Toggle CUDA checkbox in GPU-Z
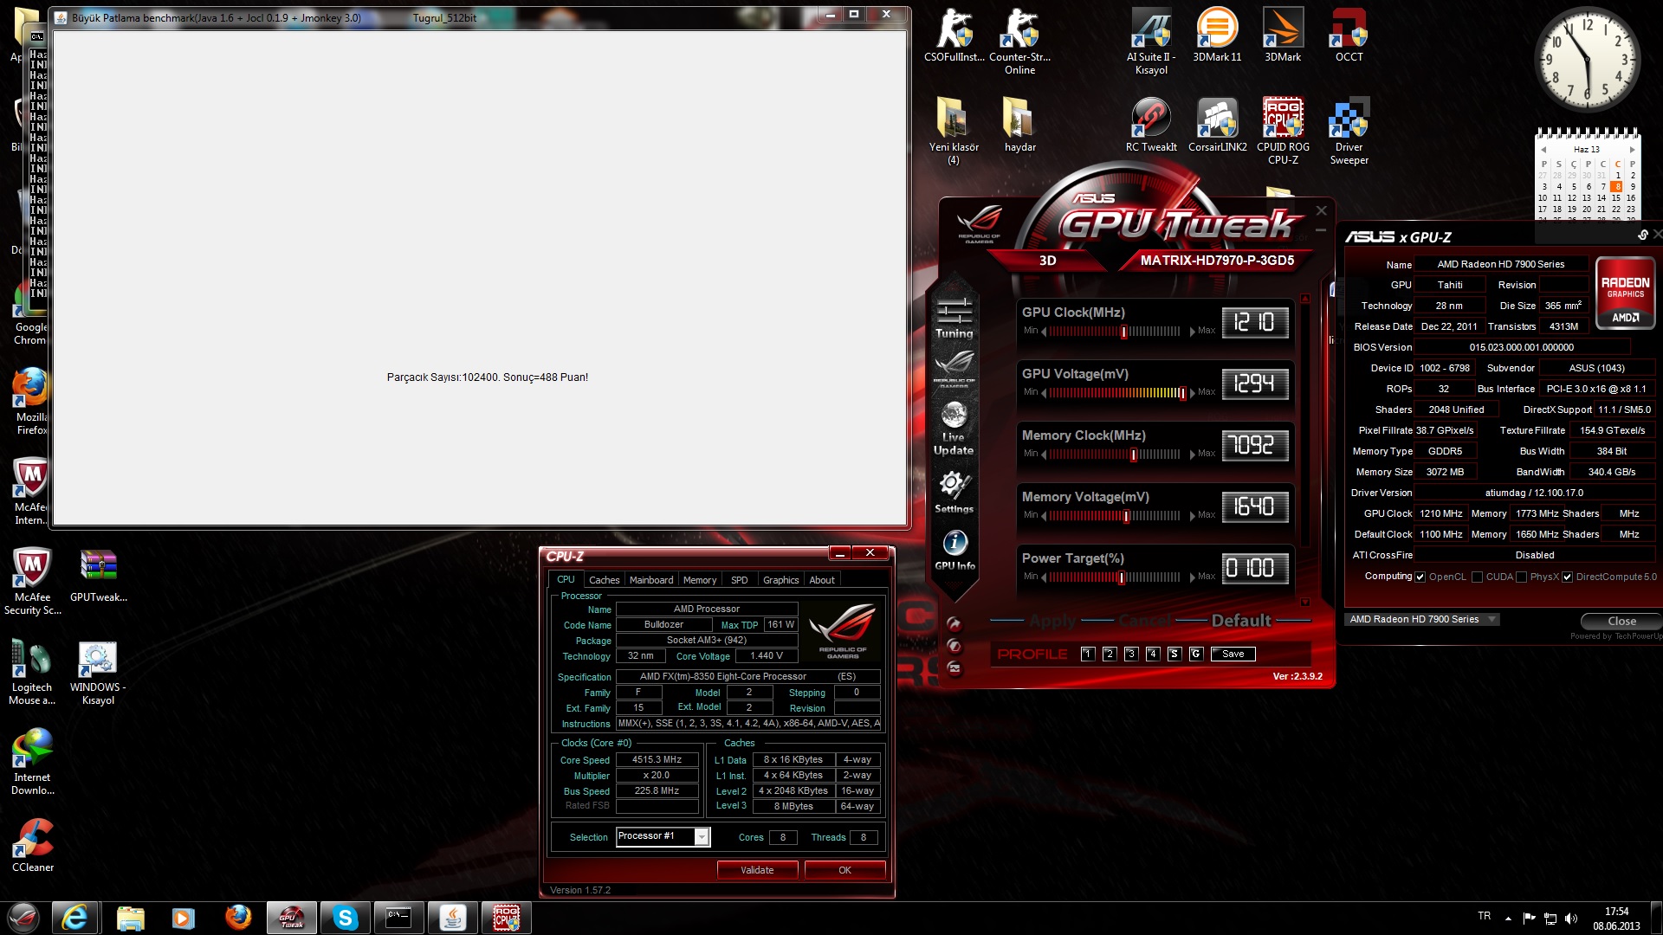 1477,577
